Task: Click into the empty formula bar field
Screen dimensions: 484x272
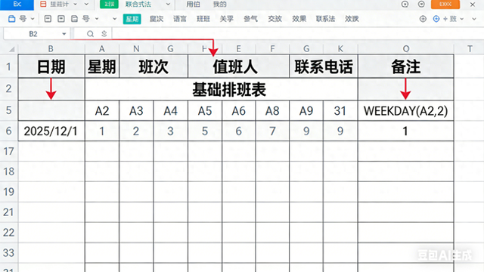Action: pos(298,34)
